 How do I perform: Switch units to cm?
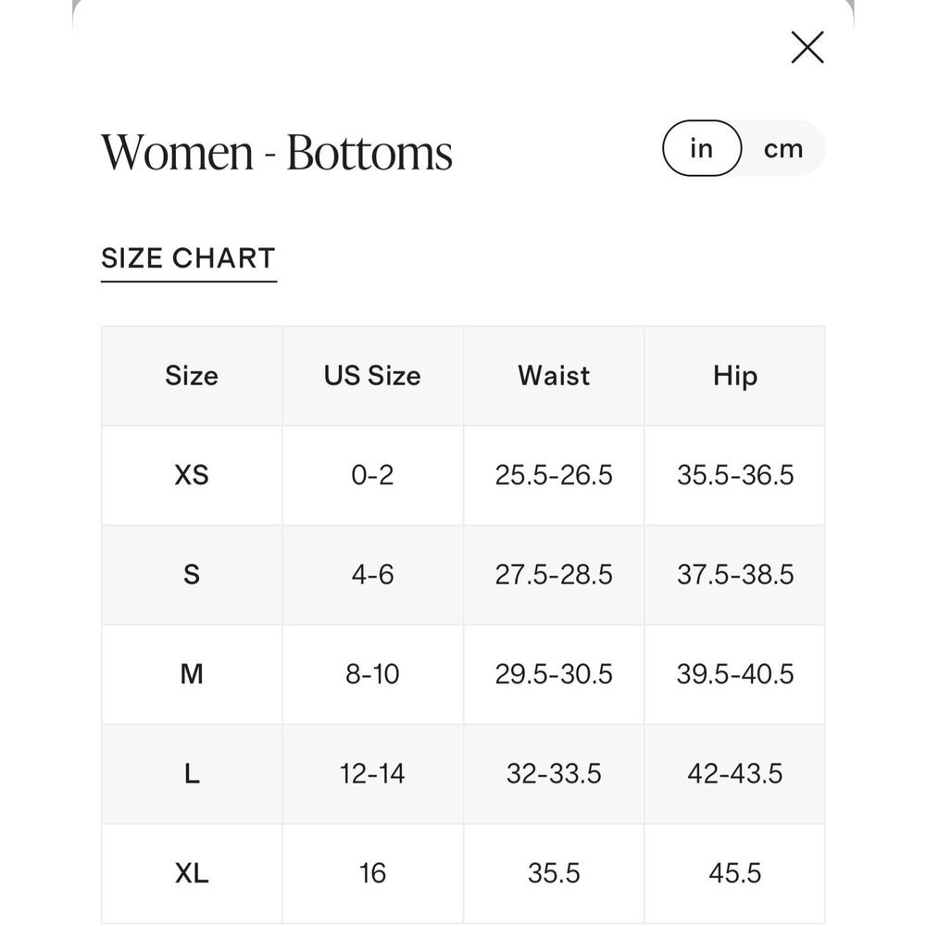click(783, 148)
